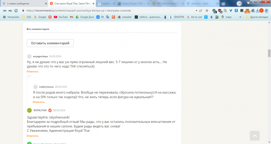
Task: Click the verified badge next to ROYALTHAI
Action: (x=50, y=110)
